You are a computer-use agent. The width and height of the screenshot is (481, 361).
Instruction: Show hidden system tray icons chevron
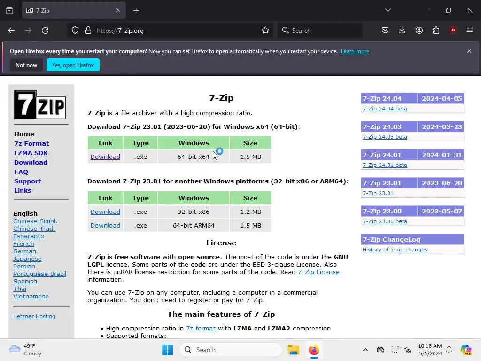(365, 350)
